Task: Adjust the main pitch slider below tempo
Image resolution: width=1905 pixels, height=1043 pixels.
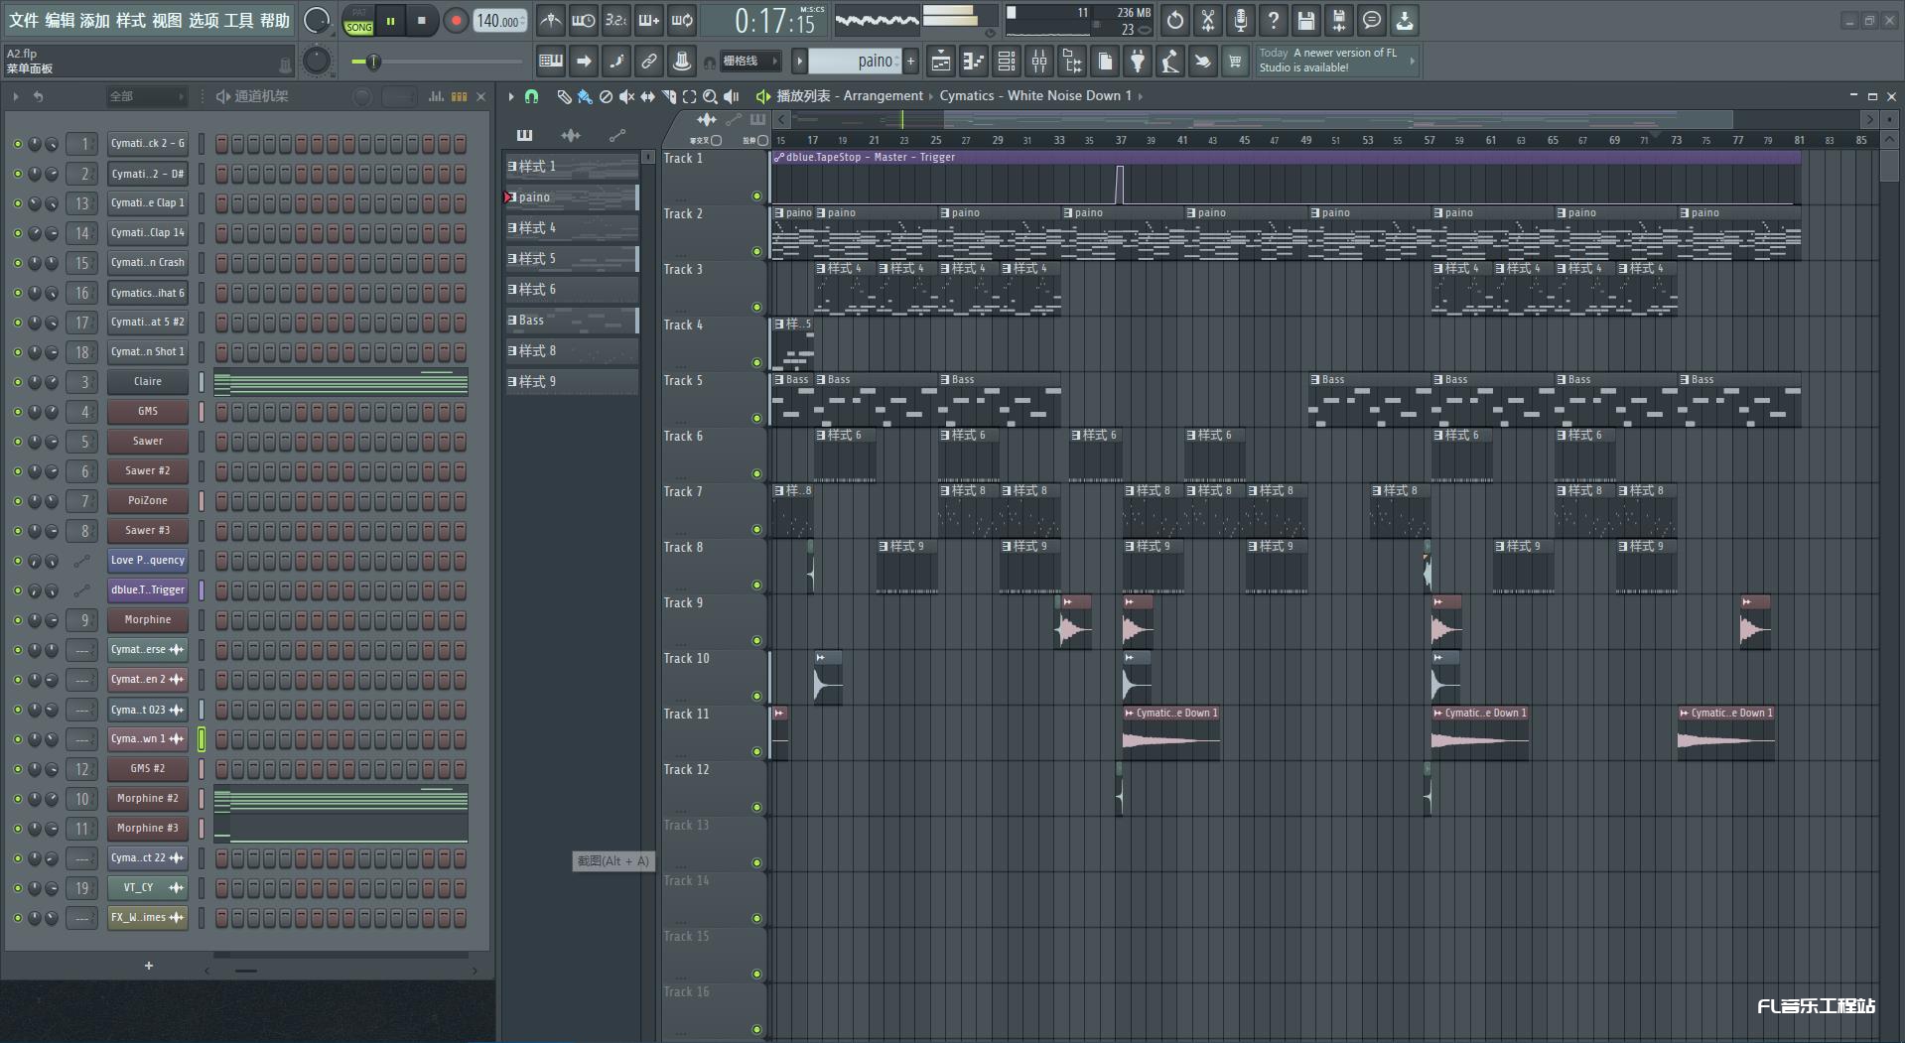Action: click(x=437, y=62)
